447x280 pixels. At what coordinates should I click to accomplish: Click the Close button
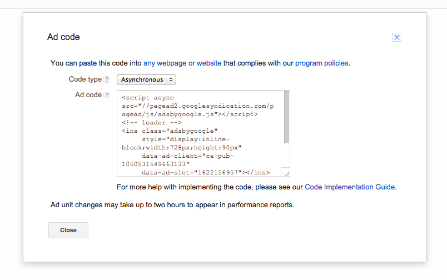coord(68,230)
